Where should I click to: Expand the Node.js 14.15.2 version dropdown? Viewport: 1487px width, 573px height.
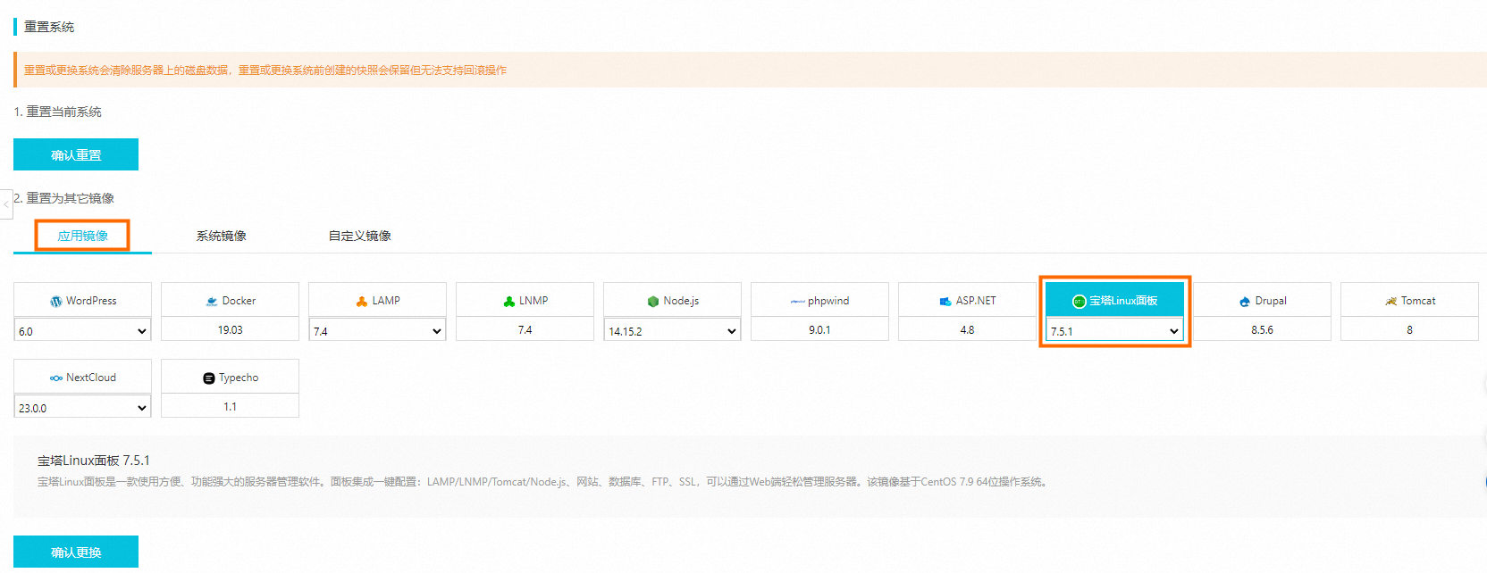tap(672, 331)
